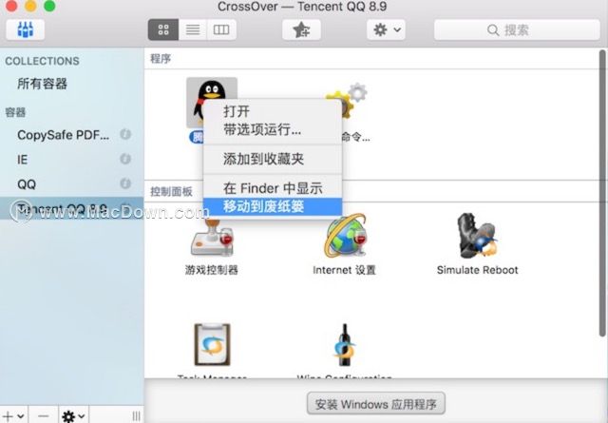Click the 容器 sidebar header
The height and width of the screenshot is (423, 608).
(x=15, y=112)
